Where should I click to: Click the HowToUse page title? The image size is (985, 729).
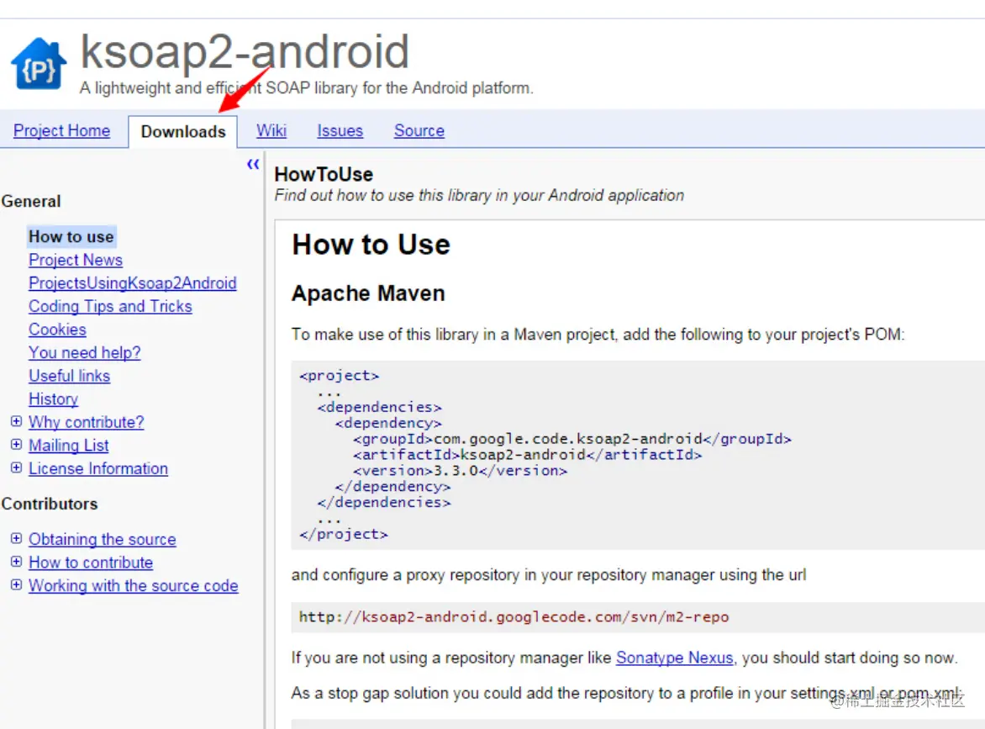[x=324, y=174]
